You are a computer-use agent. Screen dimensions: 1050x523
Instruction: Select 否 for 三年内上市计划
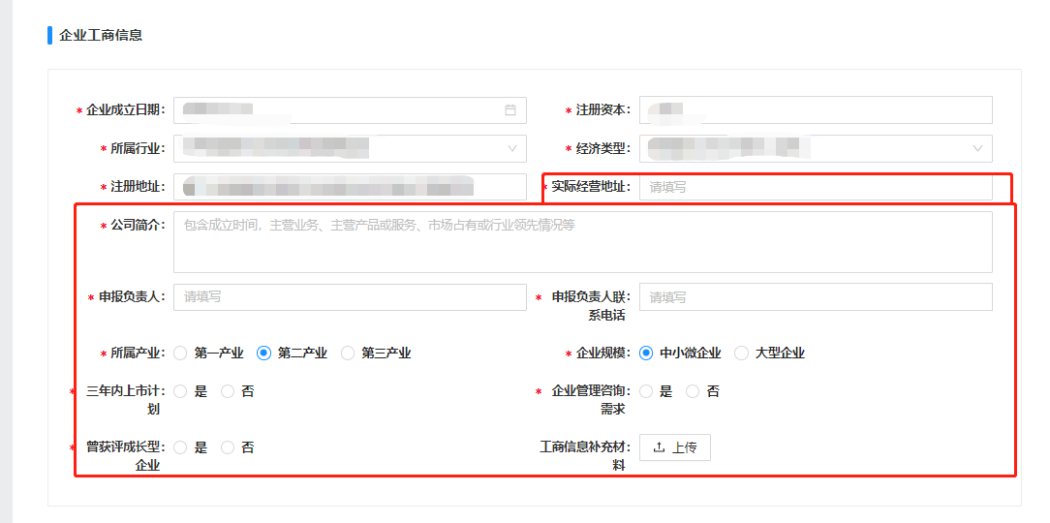(228, 391)
